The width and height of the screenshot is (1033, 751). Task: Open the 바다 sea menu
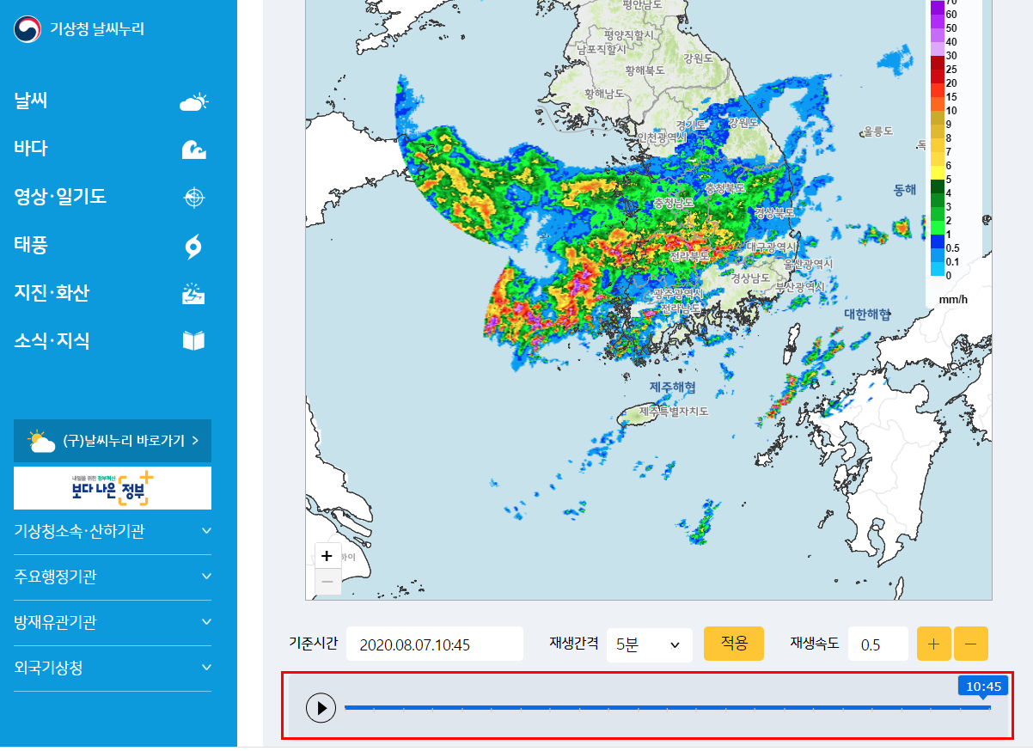[31, 149]
